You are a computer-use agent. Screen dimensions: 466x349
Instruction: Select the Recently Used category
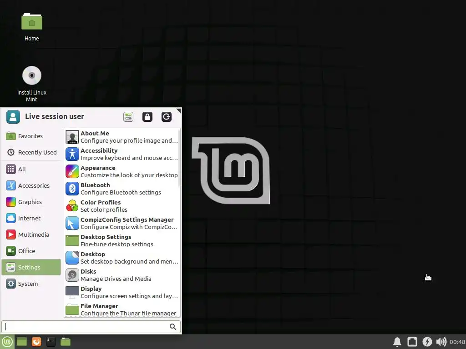[31, 152]
